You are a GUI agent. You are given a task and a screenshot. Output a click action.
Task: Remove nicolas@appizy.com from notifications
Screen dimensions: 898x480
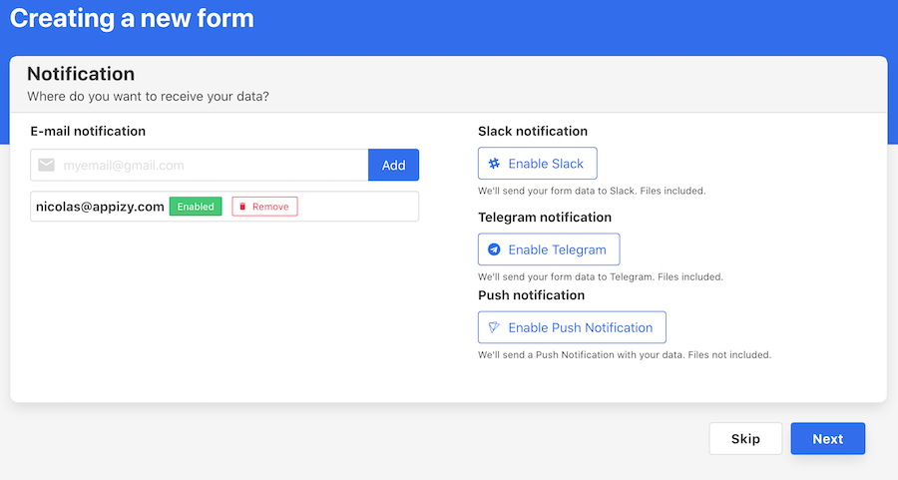[264, 207]
